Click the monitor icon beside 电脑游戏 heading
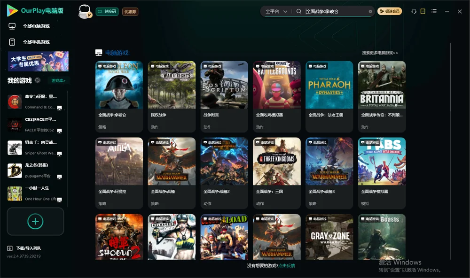Viewport: 470px width, 278px height. tap(99, 53)
